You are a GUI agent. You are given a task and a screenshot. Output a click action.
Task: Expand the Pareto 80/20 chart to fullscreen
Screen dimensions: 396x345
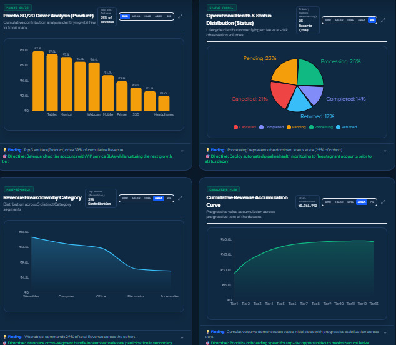(x=180, y=16)
